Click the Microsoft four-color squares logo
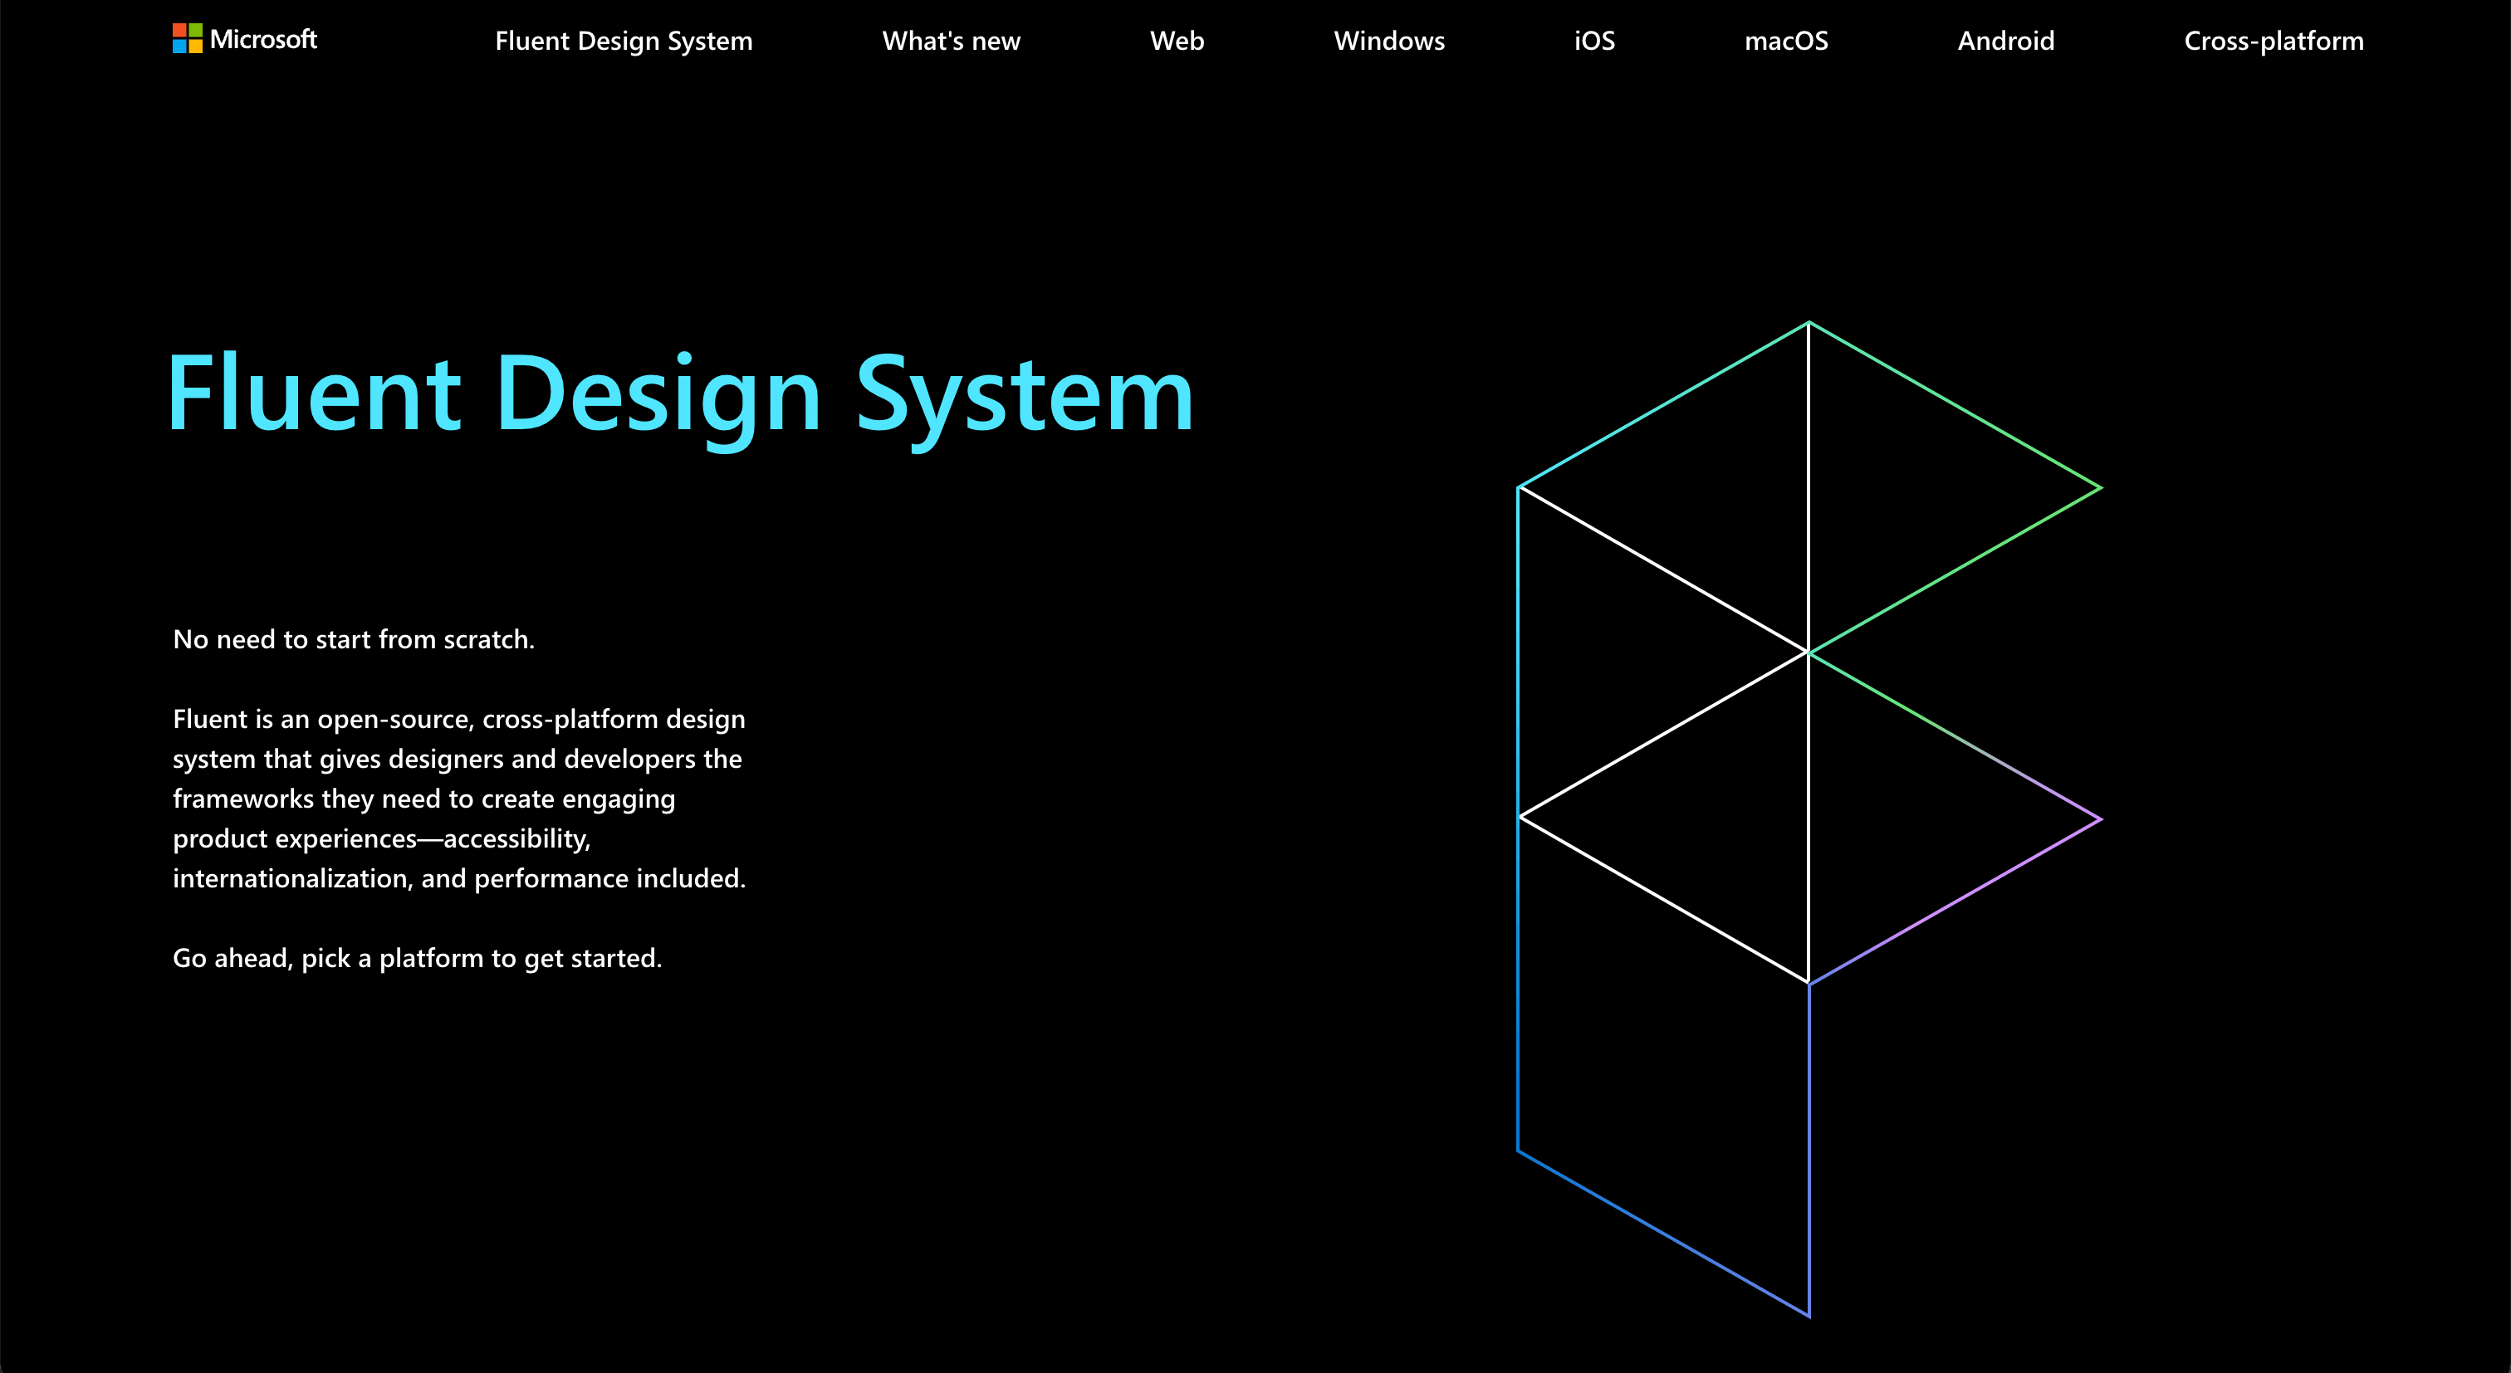 point(187,39)
